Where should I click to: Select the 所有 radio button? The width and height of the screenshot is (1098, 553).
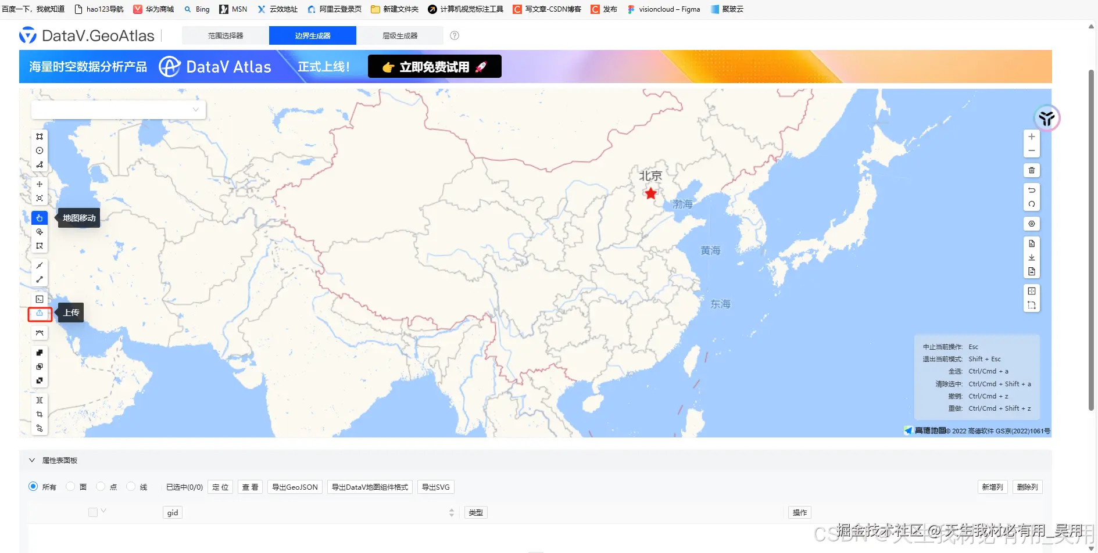coord(33,487)
